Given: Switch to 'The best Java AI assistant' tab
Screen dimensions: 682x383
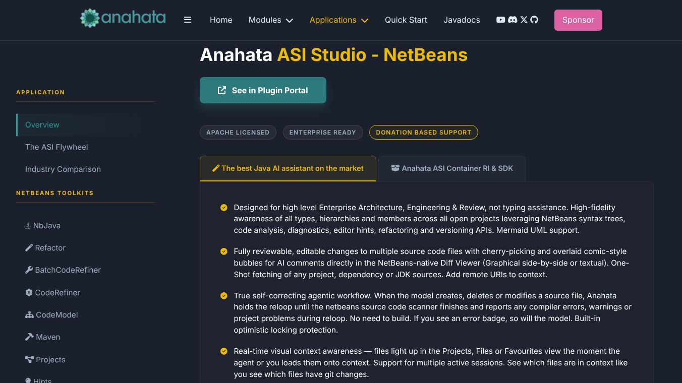Looking at the screenshot, I should point(288,168).
